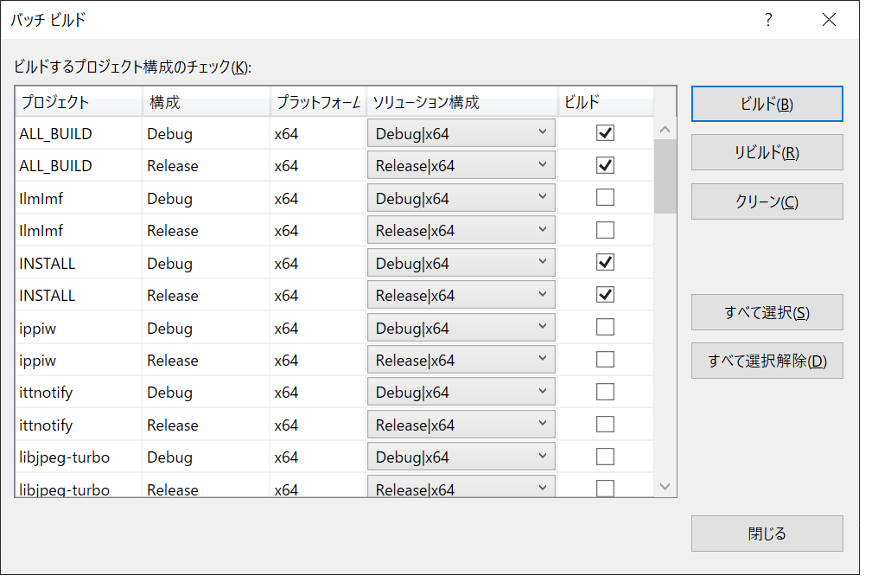This screenshot has width=878, height=588.
Task: Enable build for IlmImf Release row
Action: coord(604,229)
